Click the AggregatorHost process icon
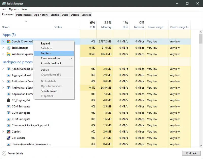203x159 pixels. [9, 75]
